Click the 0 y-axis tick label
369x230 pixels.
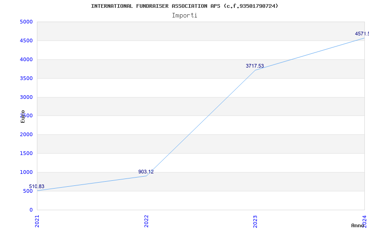click(x=31, y=210)
